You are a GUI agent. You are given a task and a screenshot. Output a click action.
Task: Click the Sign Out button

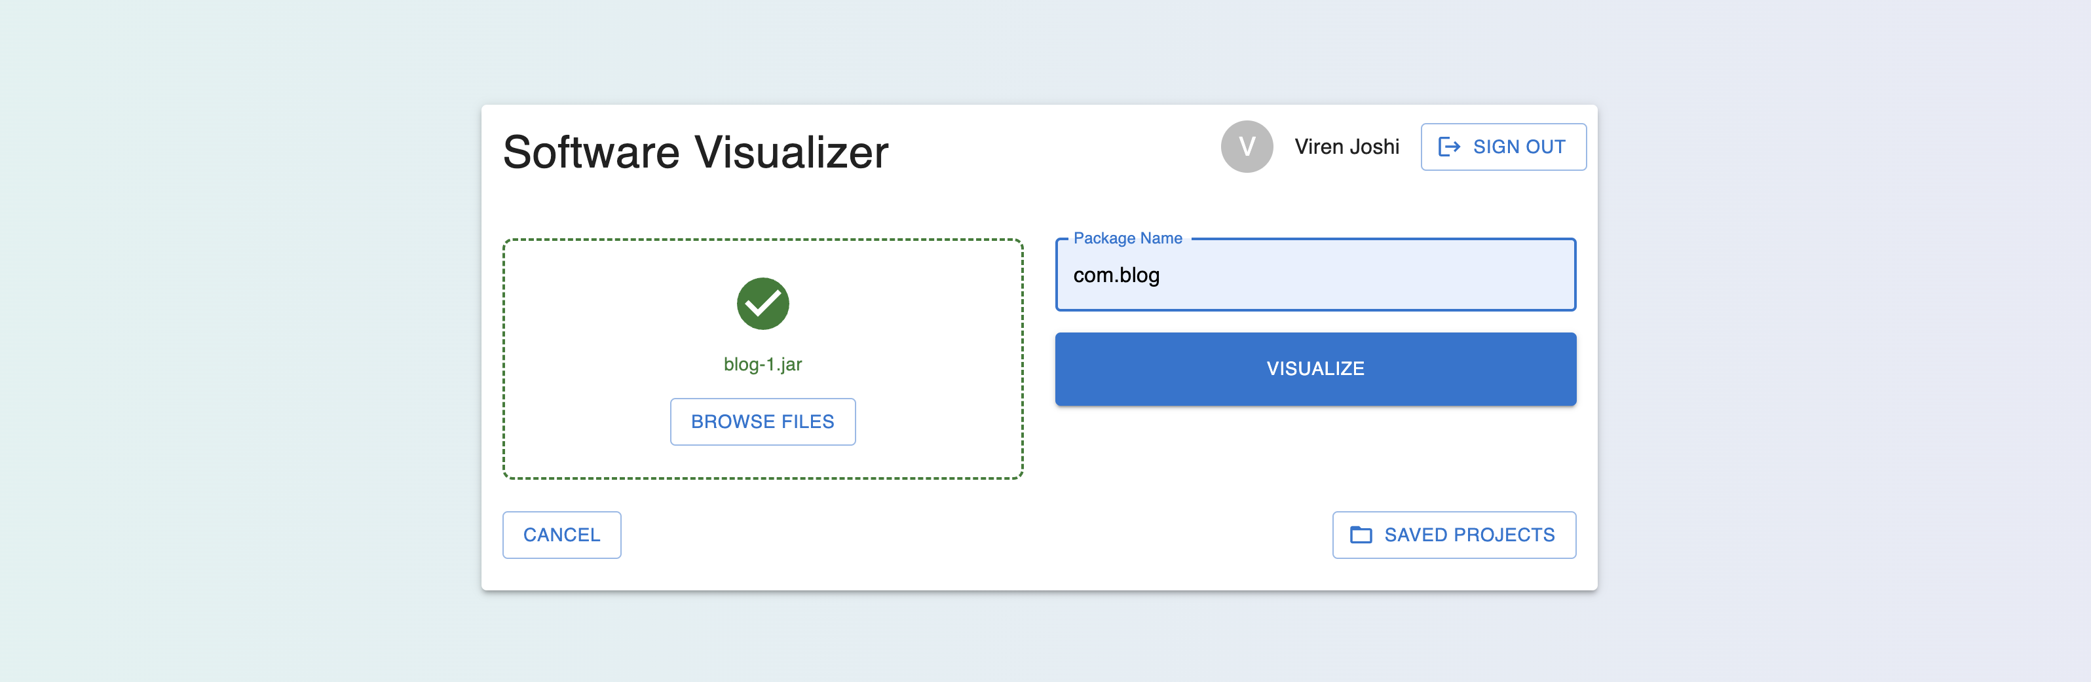coord(1503,147)
